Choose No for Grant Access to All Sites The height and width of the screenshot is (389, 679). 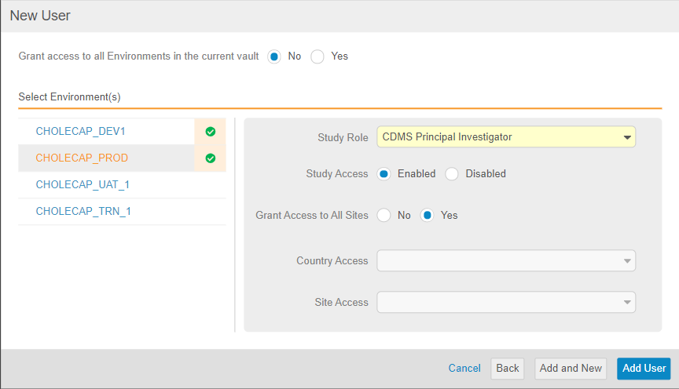[x=384, y=216]
